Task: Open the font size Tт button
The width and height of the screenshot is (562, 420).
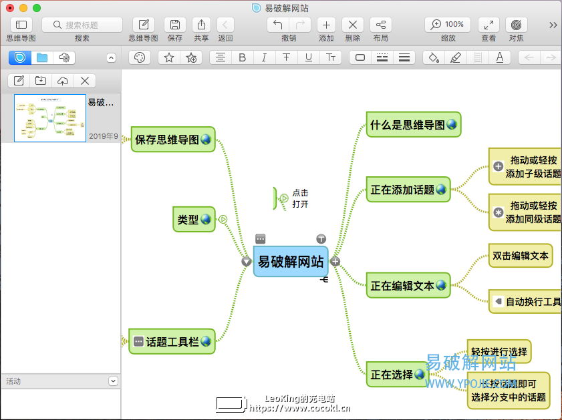Action: pyautogui.click(x=331, y=57)
